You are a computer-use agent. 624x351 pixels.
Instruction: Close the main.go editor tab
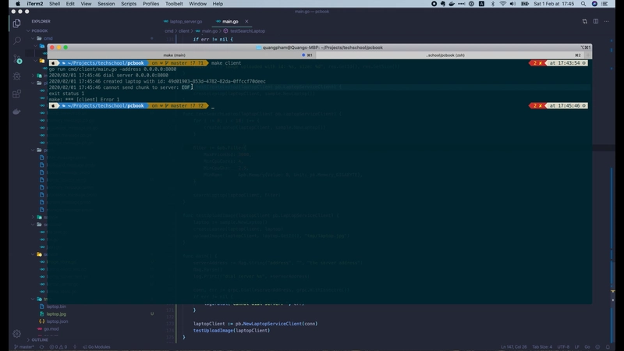tap(246, 22)
